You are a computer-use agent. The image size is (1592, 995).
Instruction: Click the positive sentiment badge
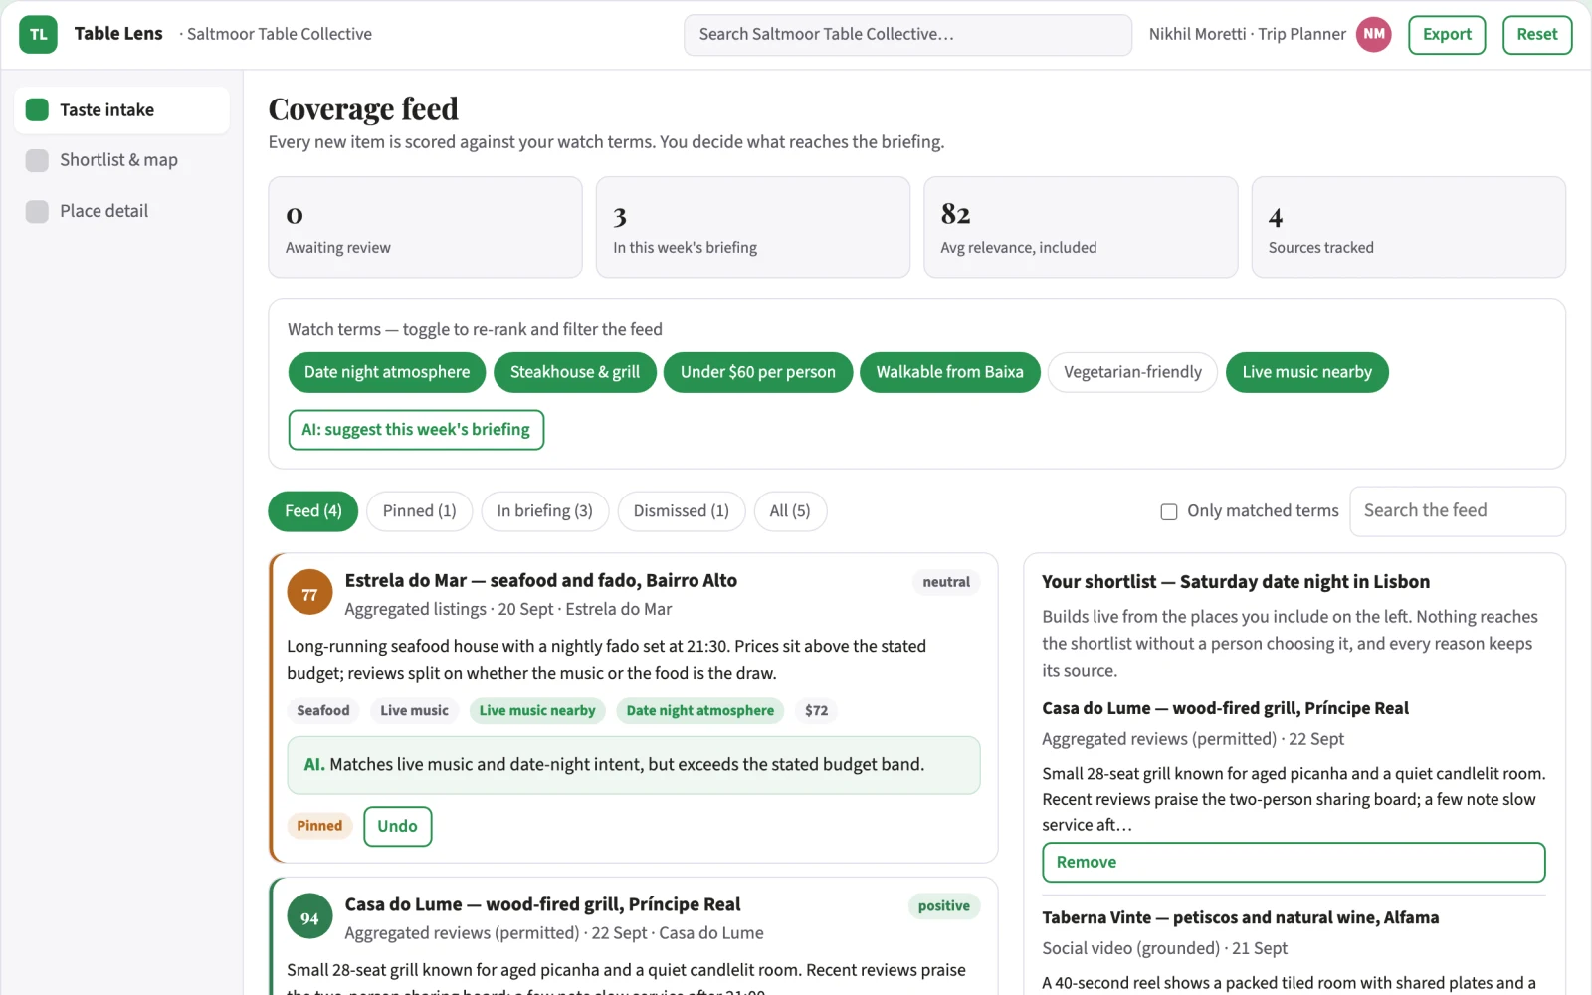click(943, 906)
